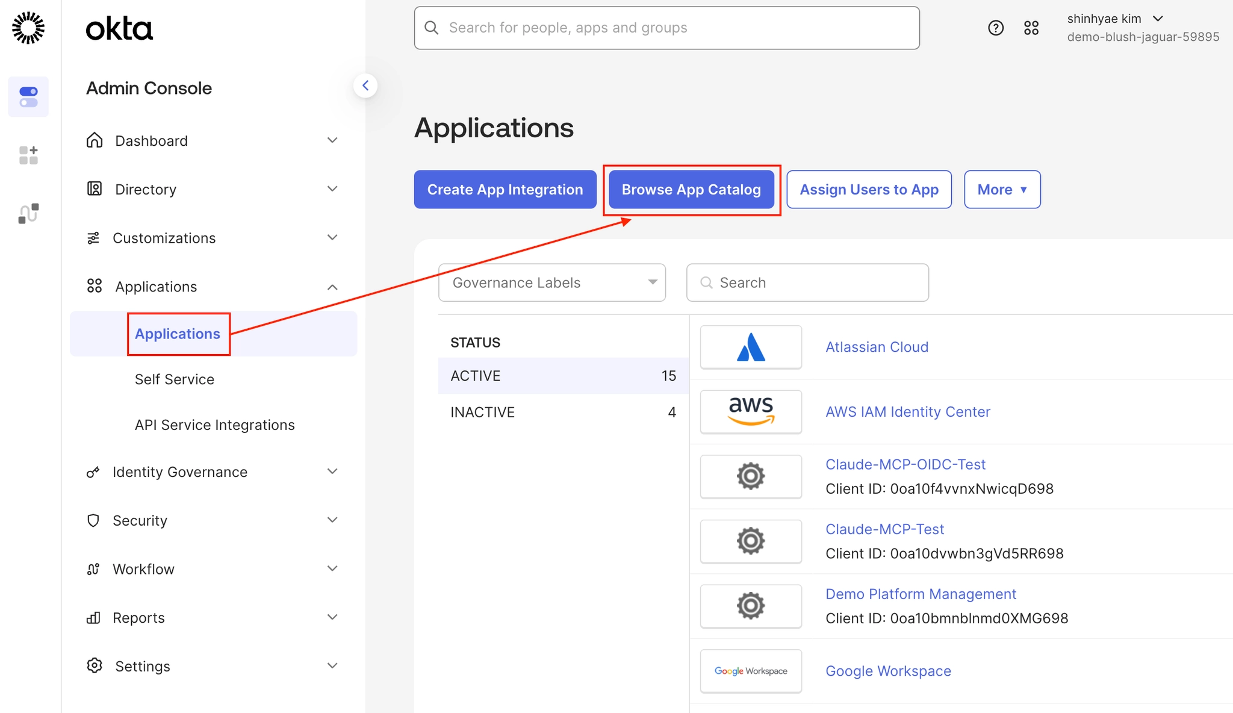Select the toggle-style icon in left rail
This screenshot has width=1233, height=713.
[x=28, y=96]
